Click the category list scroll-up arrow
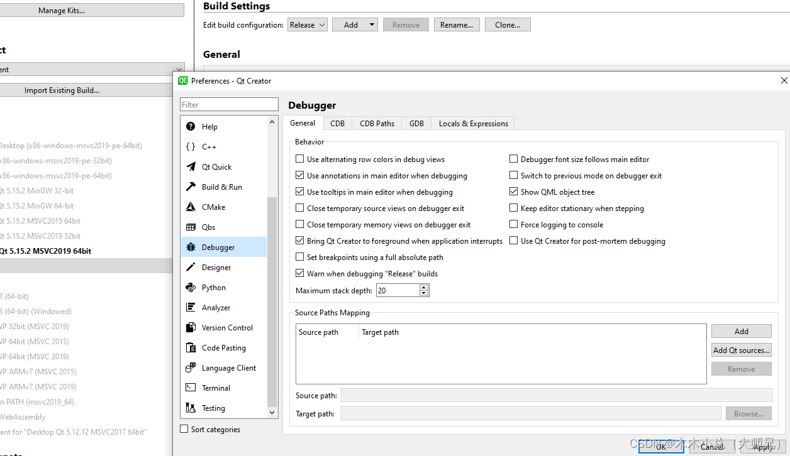This screenshot has height=456, width=790. [272, 122]
